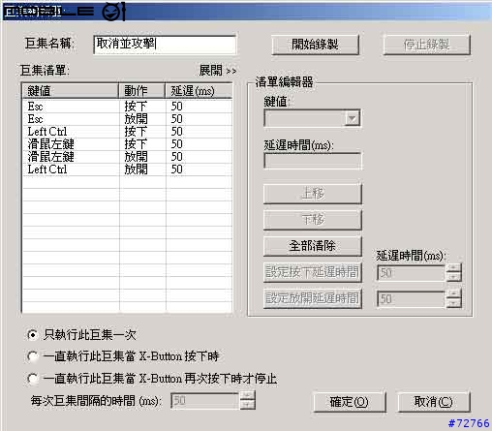Open the 鍵值 dropdown in 清單編輯器

352,118
